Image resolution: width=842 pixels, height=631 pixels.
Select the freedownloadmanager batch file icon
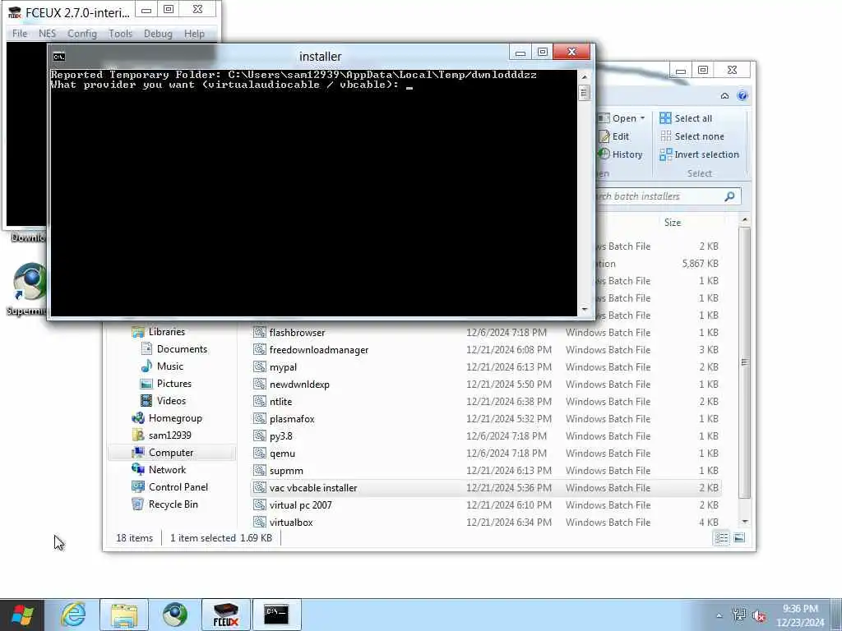260,350
